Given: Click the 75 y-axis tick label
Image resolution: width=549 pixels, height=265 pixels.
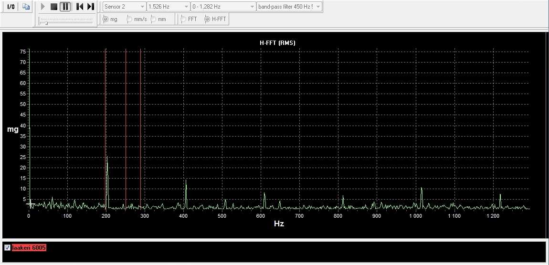Looking at the screenshot, I should pos(23,52).
